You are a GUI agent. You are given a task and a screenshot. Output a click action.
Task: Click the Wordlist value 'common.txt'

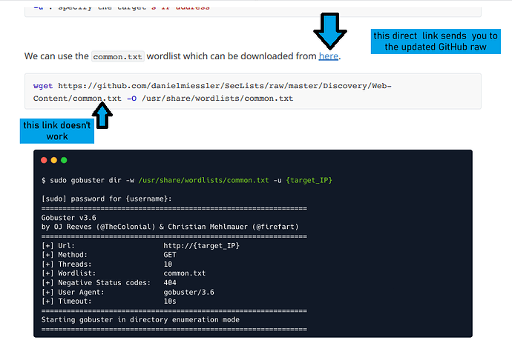(x=185, y=273)
